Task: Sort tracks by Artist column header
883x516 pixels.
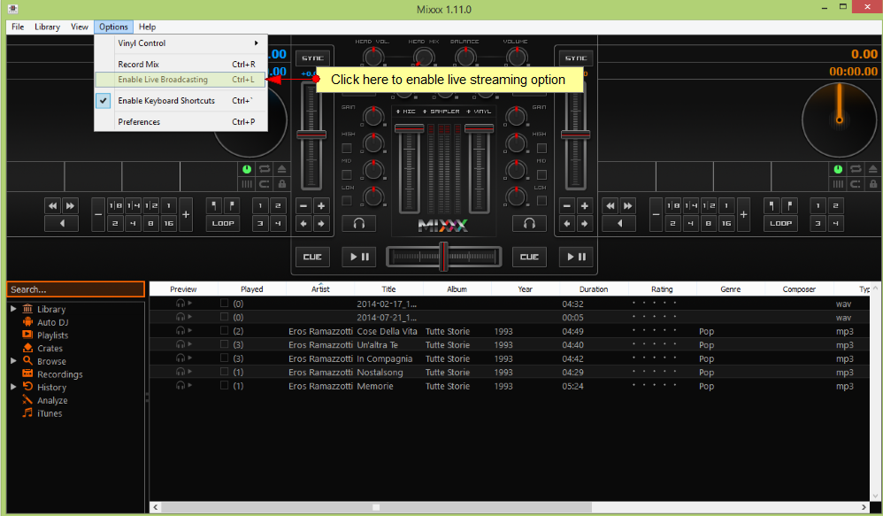Action: point(320,289)
